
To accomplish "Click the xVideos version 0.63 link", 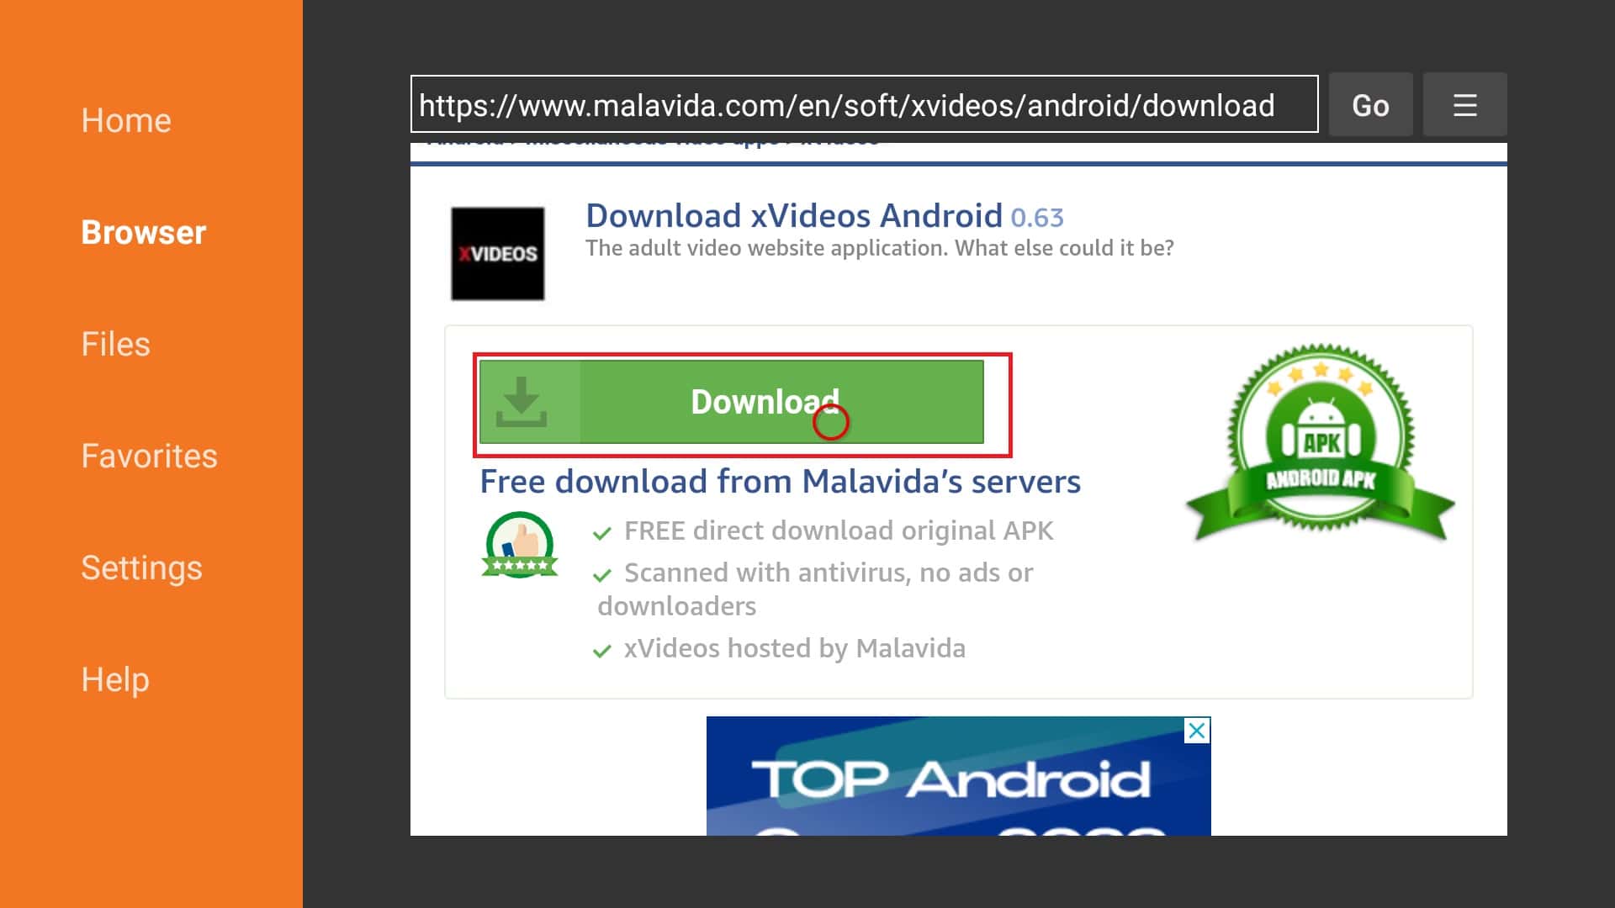I will (1038, 216).
